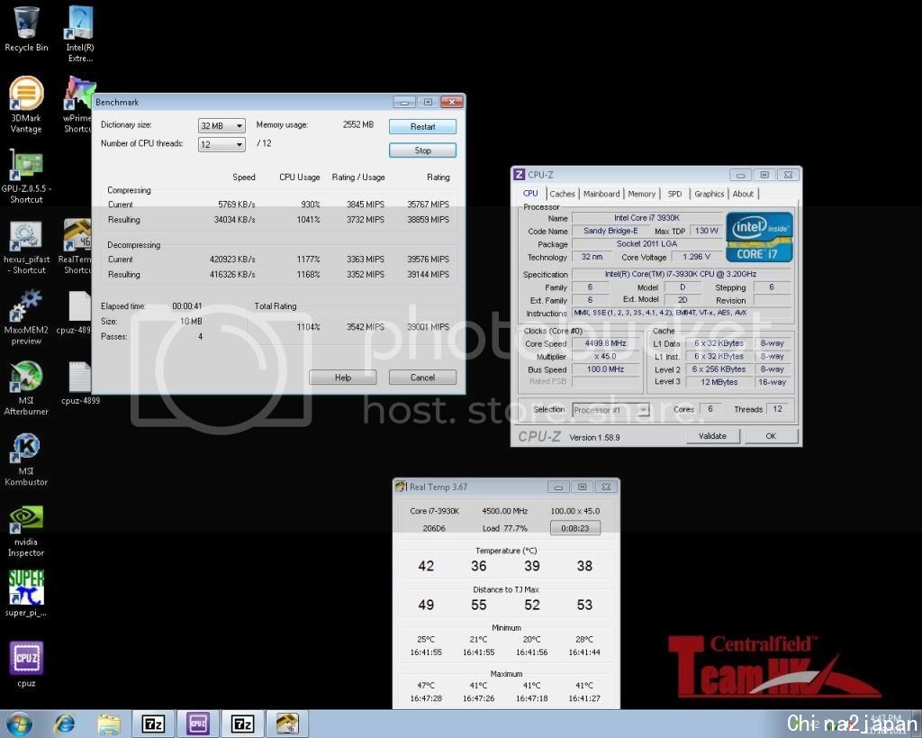
Task: Switch to CPU-Z taskbar button
Action: tap(197, 724)
